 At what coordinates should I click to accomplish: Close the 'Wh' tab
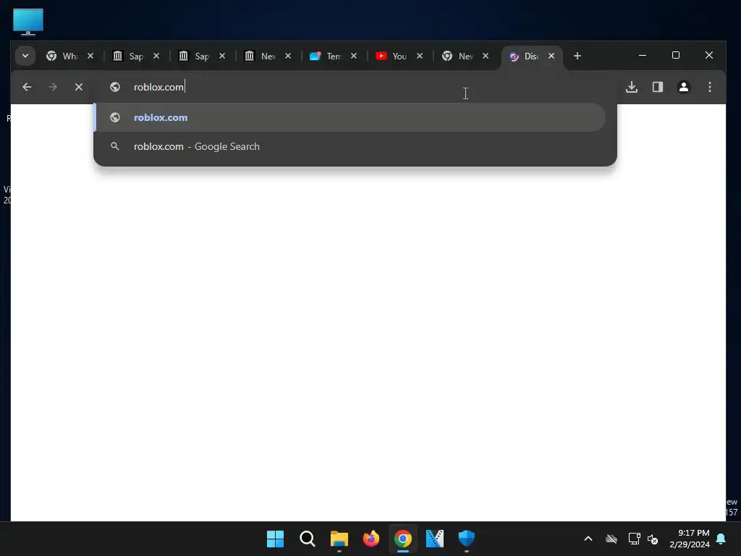tap(90, 56)
